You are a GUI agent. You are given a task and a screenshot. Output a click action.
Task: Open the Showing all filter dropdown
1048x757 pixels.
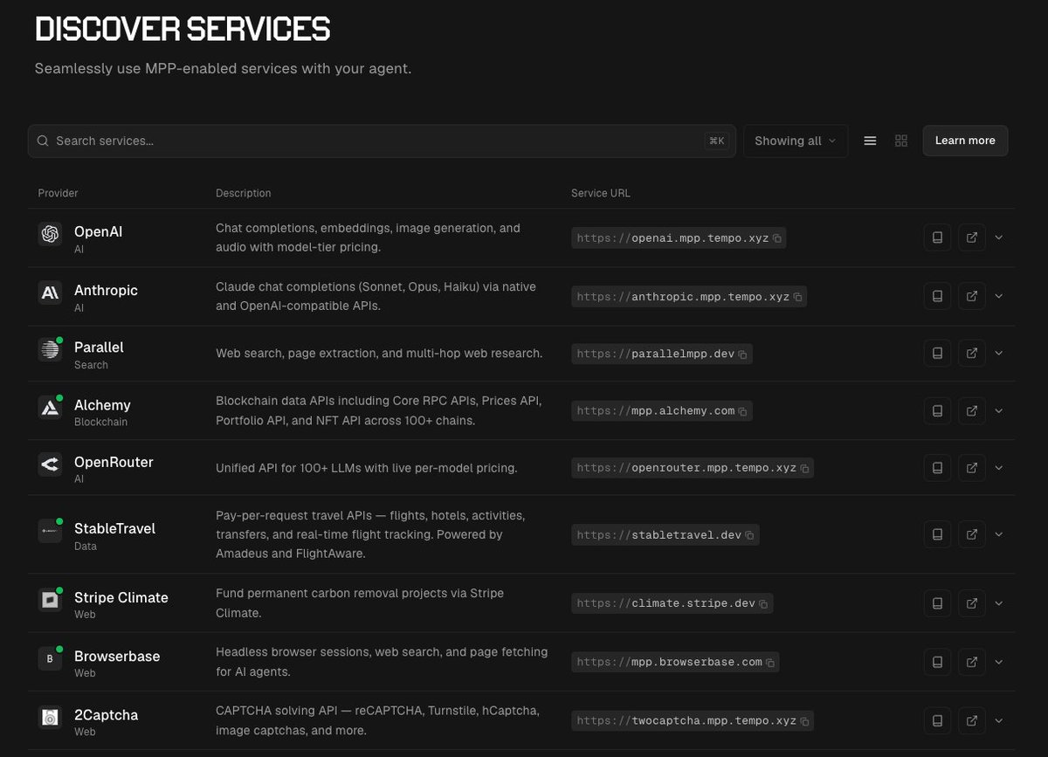pos(796,141)
